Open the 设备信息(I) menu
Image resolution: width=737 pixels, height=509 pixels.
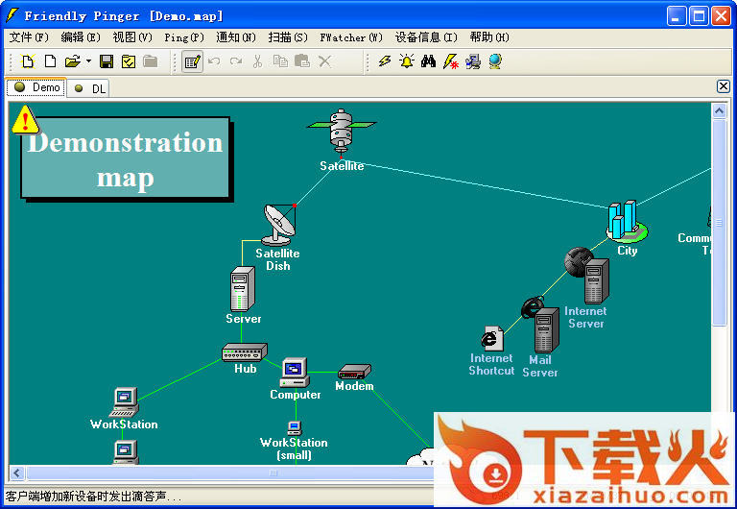pyautogui.click(x=426, y=37)
